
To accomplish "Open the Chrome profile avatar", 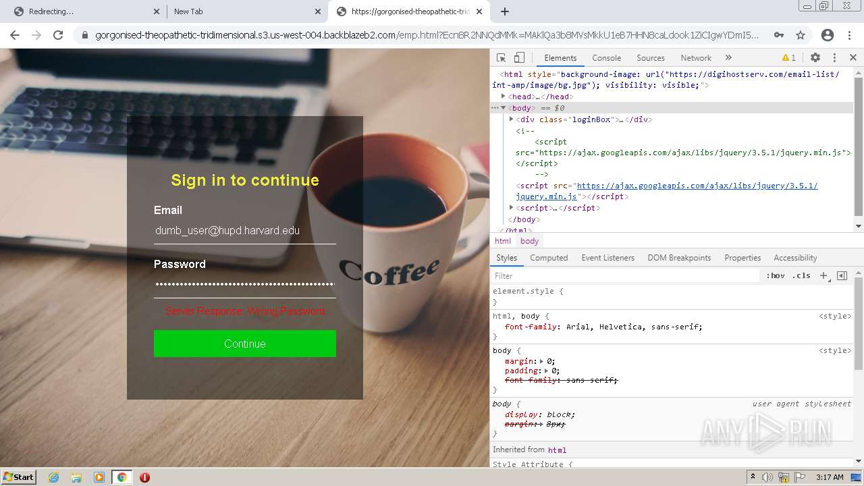I will (x=828, y=35).
